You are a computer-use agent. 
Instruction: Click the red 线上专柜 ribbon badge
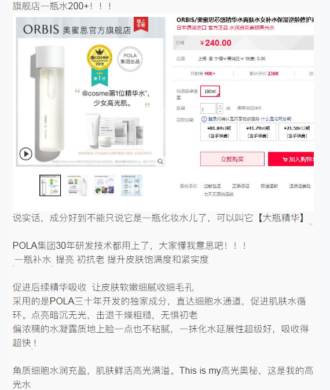click(141, 24)
